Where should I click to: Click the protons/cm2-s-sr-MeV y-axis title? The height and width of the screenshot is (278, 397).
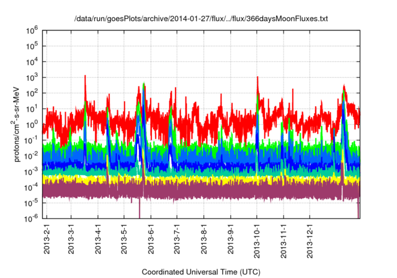16,124
